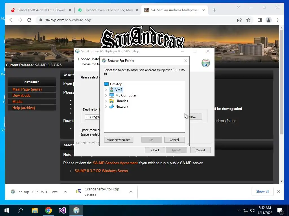The image size is (289, 216).
Task: Reload the sa-mp.com page
Action: point(29,20)
